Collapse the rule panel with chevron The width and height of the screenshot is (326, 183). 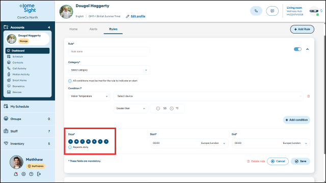(307, 49)
